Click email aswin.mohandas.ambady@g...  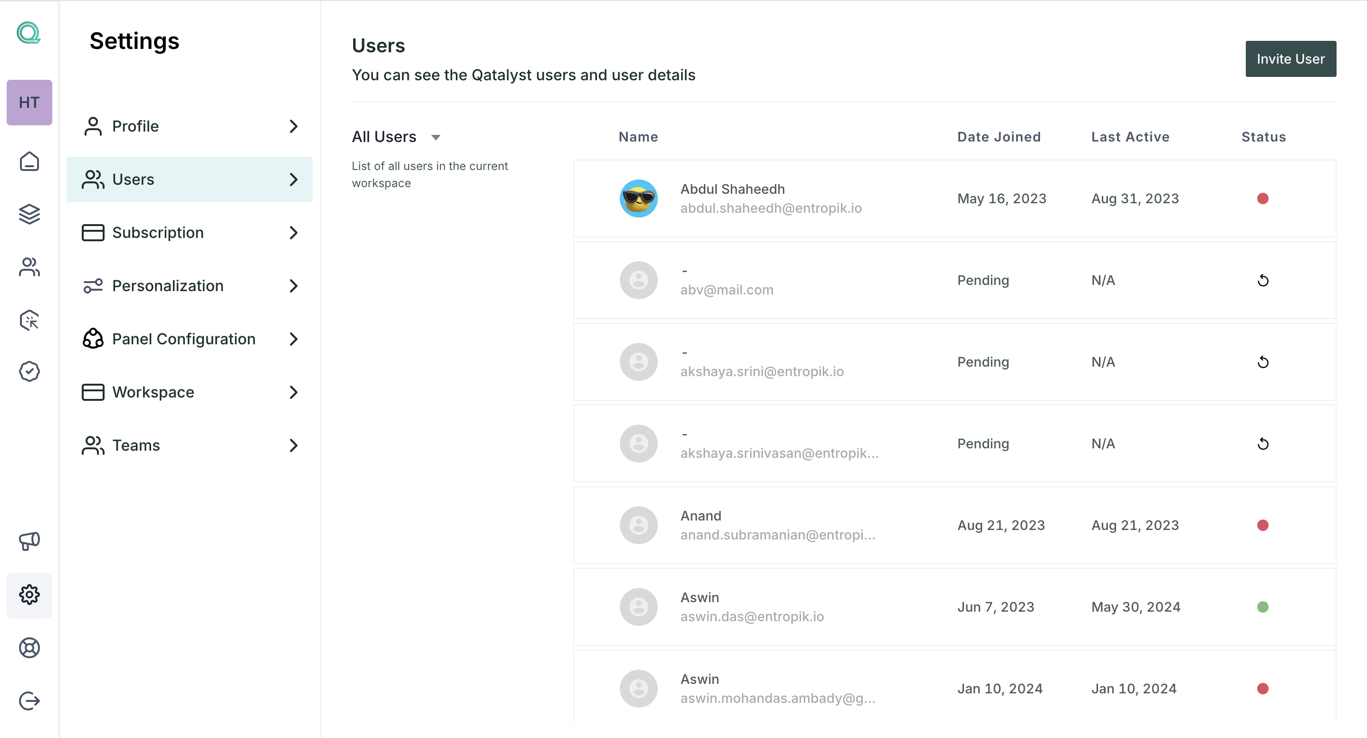click(778, 698)
